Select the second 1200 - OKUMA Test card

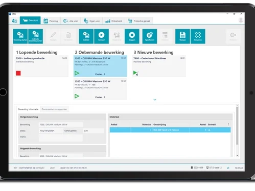click(x=100, y=89)
